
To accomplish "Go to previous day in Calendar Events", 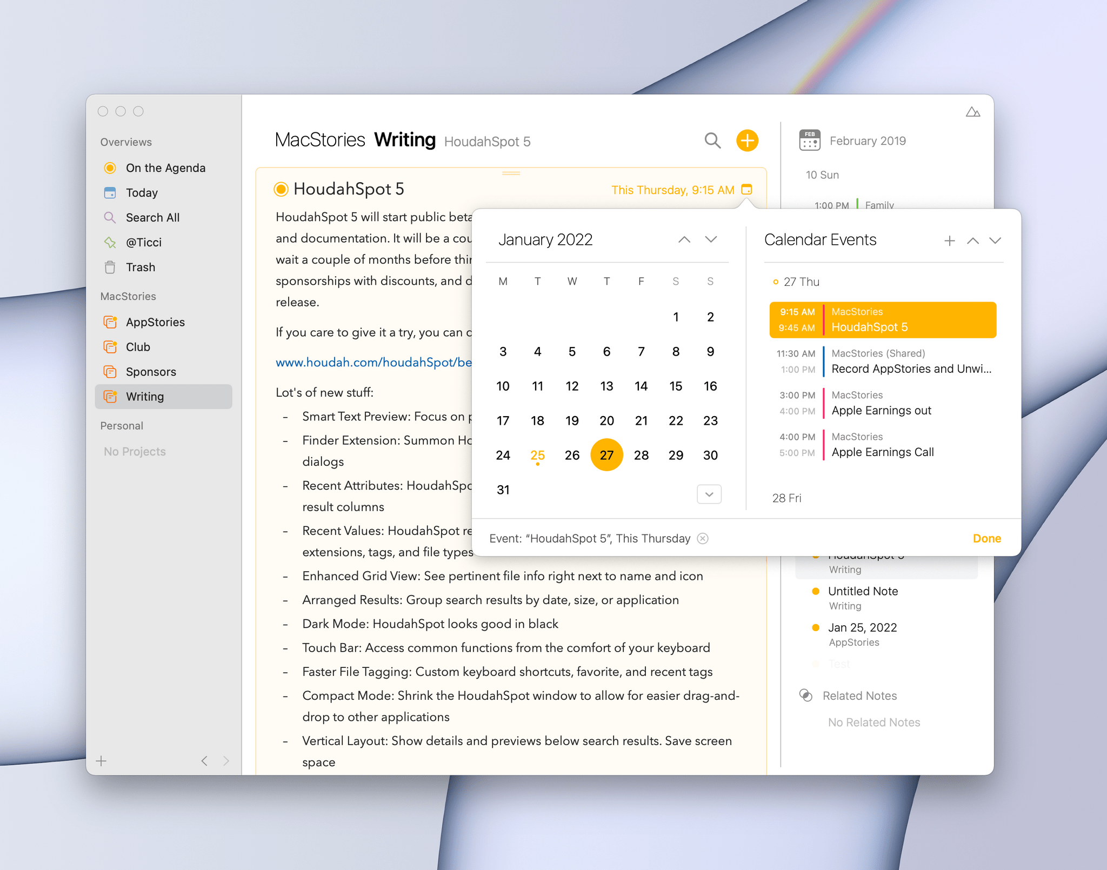I will (972, 240).
